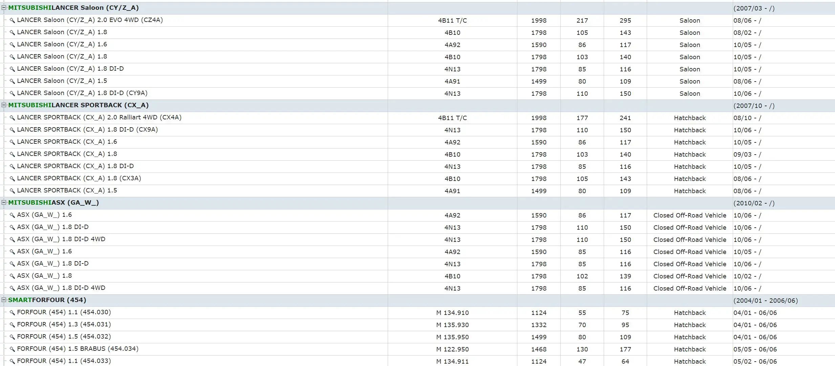Viewport: 835px width, 366px height.
Task: Click magnifier icon for LANCER Saloon 2.0 EVO 4WD (CZ4A)
Action: 12,20
